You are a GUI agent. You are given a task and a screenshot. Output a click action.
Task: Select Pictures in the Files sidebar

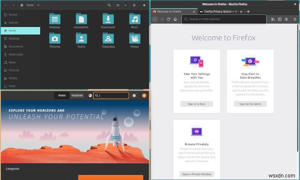click(21, 70)
